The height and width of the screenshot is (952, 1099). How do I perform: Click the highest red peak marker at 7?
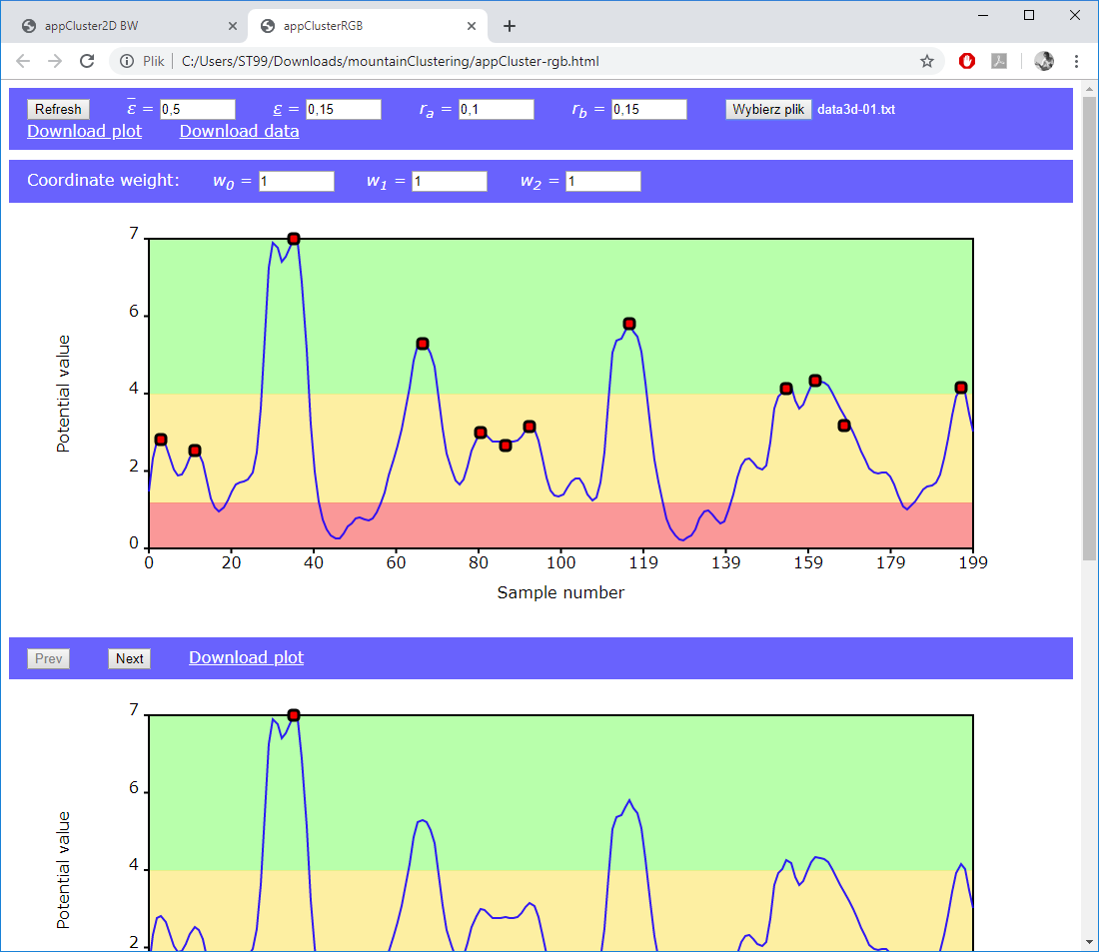pyautogui.click(x=294, y=239)
